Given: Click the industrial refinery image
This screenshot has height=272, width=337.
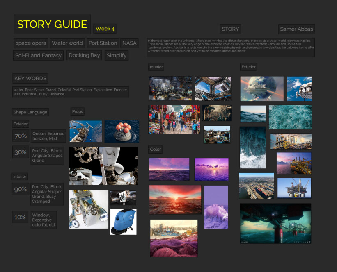Looking at the screenshot, I should (291, 141).
